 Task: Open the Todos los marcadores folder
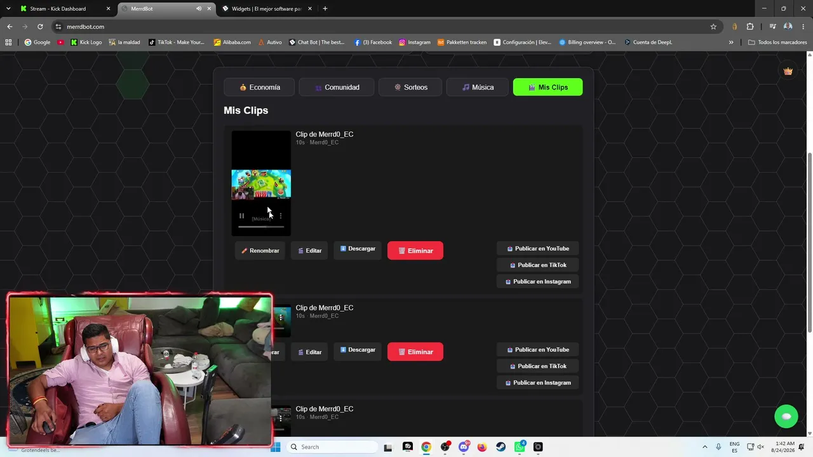(777, 43)
